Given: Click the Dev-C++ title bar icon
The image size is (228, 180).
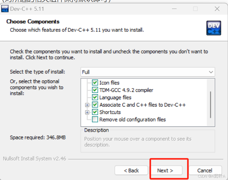Looking at the screenshot, I should (5, 9).
